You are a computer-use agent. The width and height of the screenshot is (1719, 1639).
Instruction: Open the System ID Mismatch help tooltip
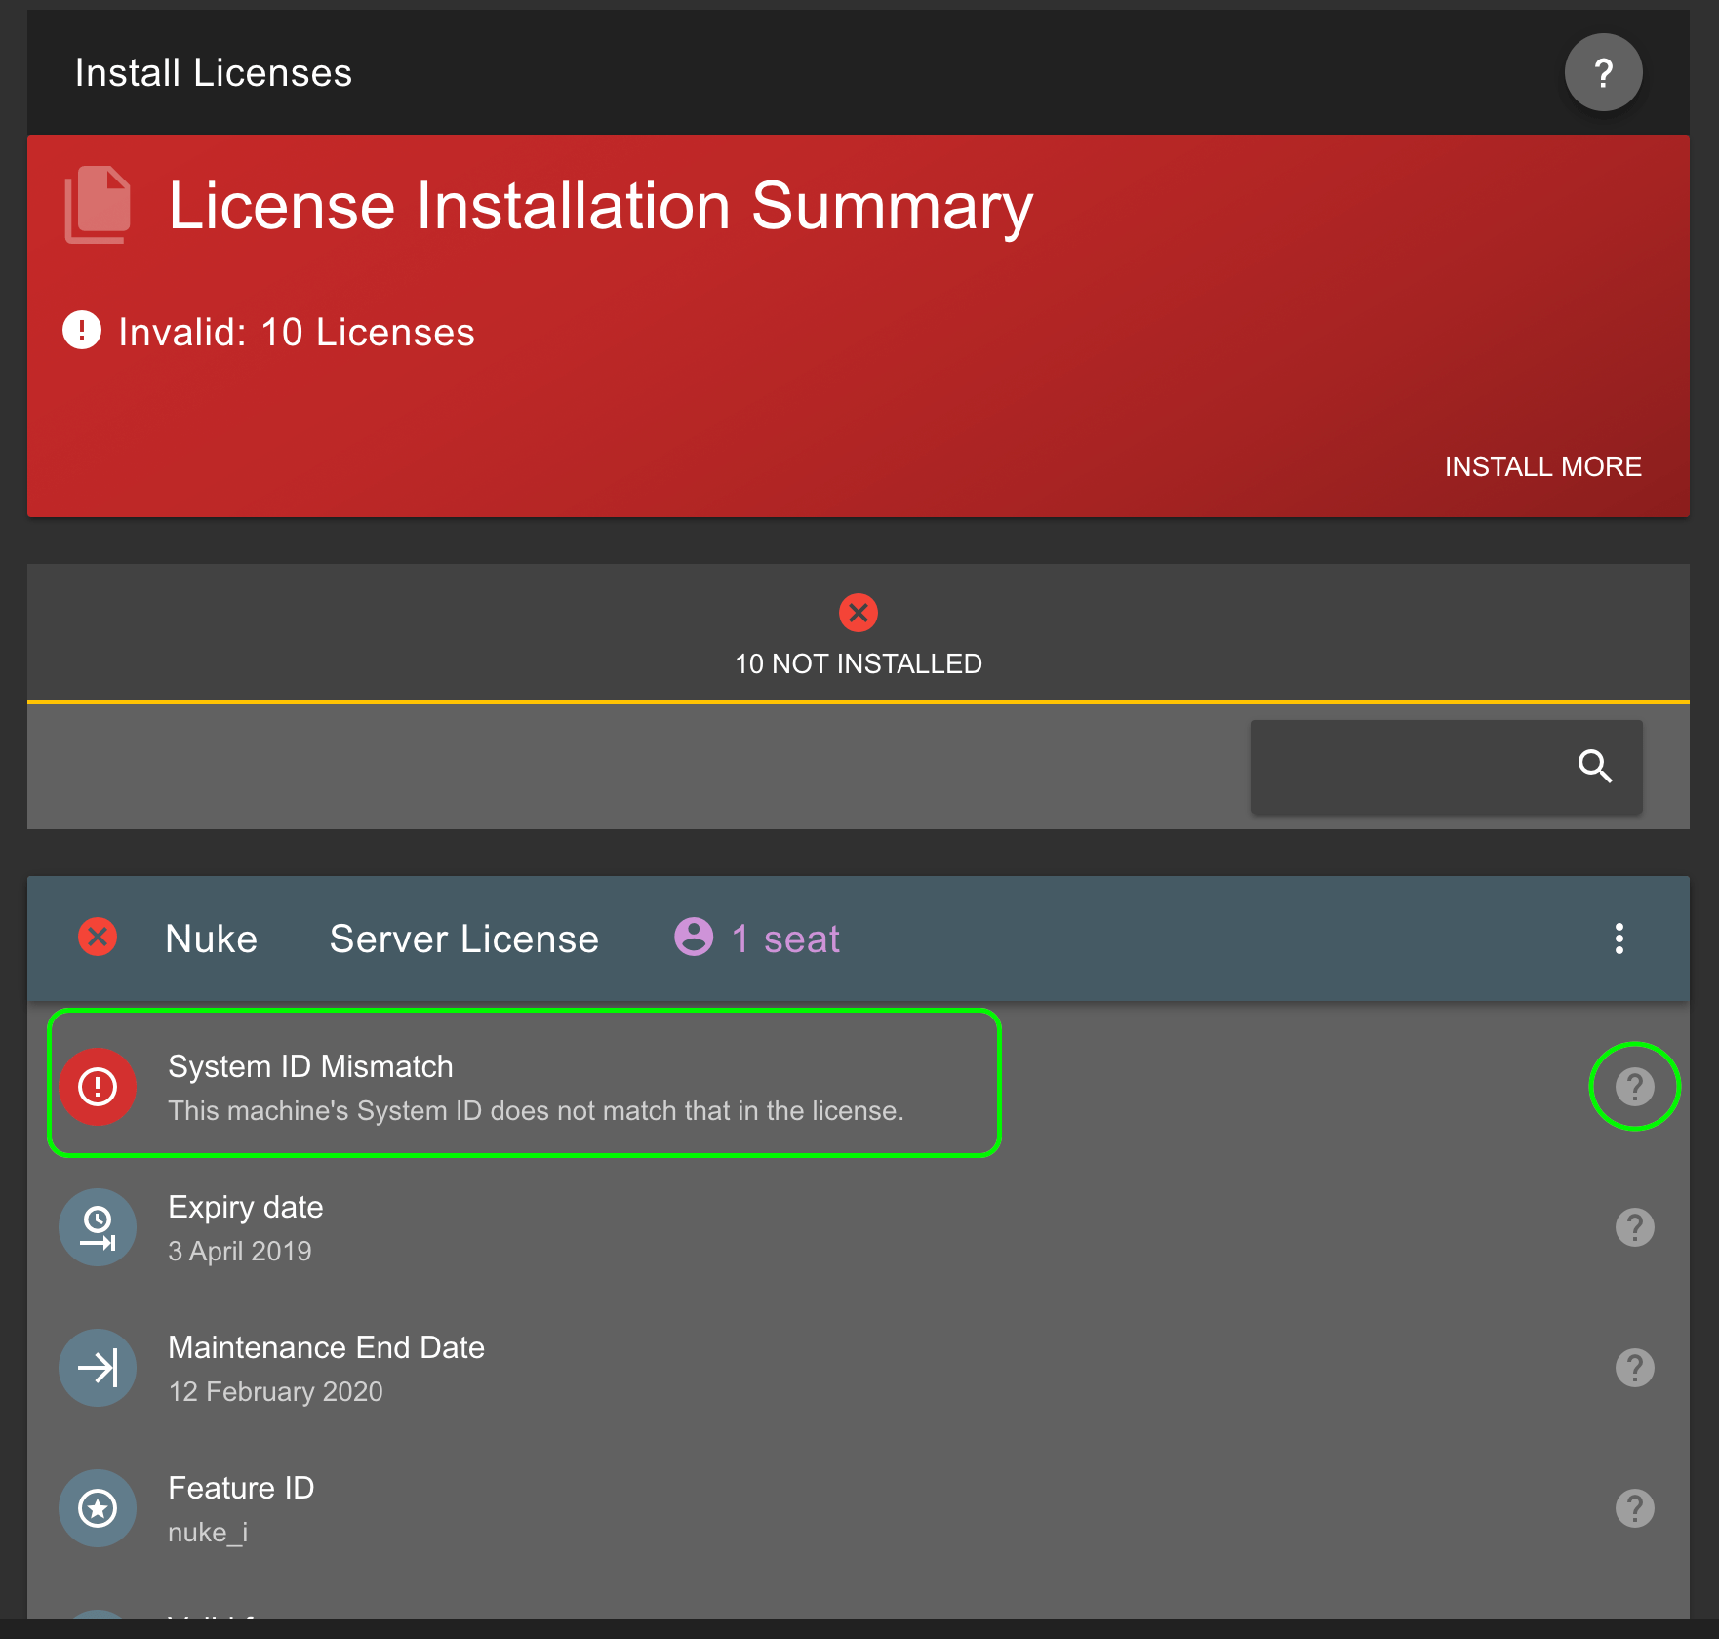click(x=1634, y=1086)
